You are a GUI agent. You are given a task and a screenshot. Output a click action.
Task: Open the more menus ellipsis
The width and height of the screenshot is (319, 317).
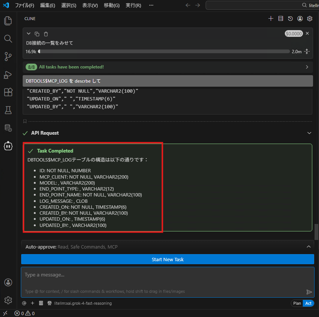tap(151, 5)
